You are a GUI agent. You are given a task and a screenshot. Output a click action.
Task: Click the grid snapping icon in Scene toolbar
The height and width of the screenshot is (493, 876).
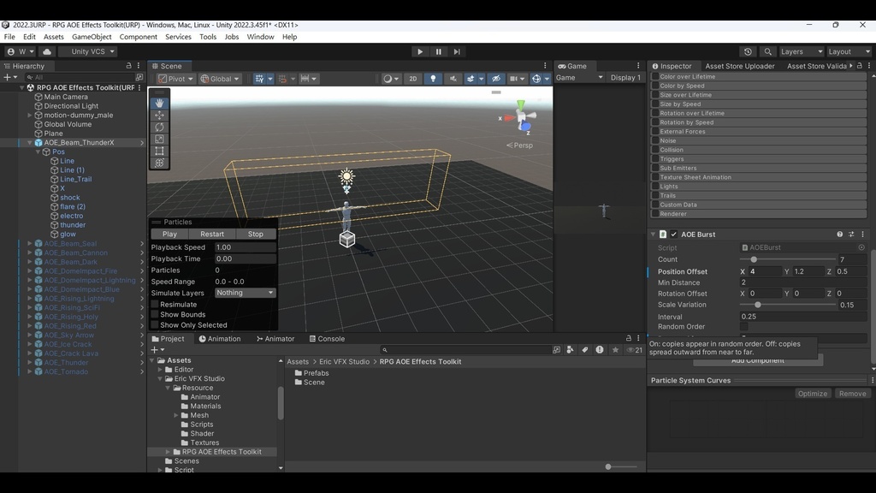point(259,79)
